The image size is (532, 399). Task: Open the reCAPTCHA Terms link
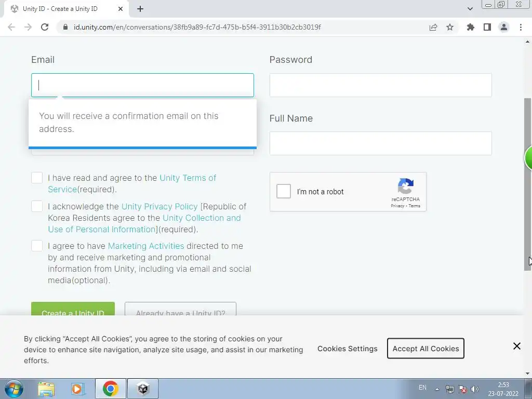tap(414, 206)
